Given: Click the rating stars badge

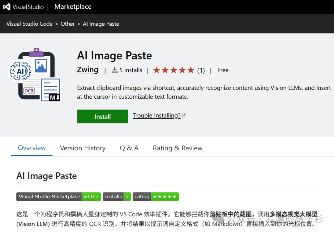Looking at the screenshot, I should (x=156, y=196).
